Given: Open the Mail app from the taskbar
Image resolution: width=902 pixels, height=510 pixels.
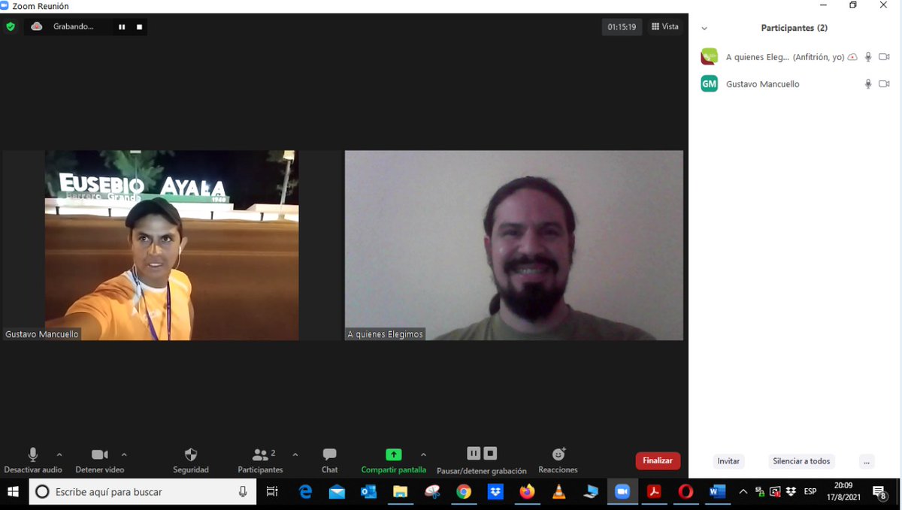Looking at the screenshot, I should coord(337,491).
